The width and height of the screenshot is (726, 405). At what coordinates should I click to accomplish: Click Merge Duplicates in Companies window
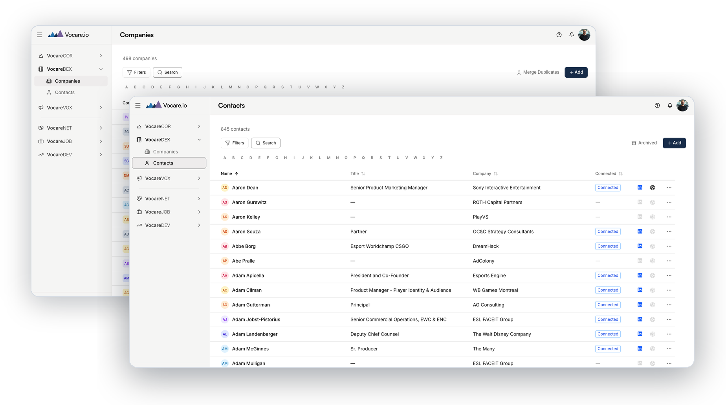(538, 72)
